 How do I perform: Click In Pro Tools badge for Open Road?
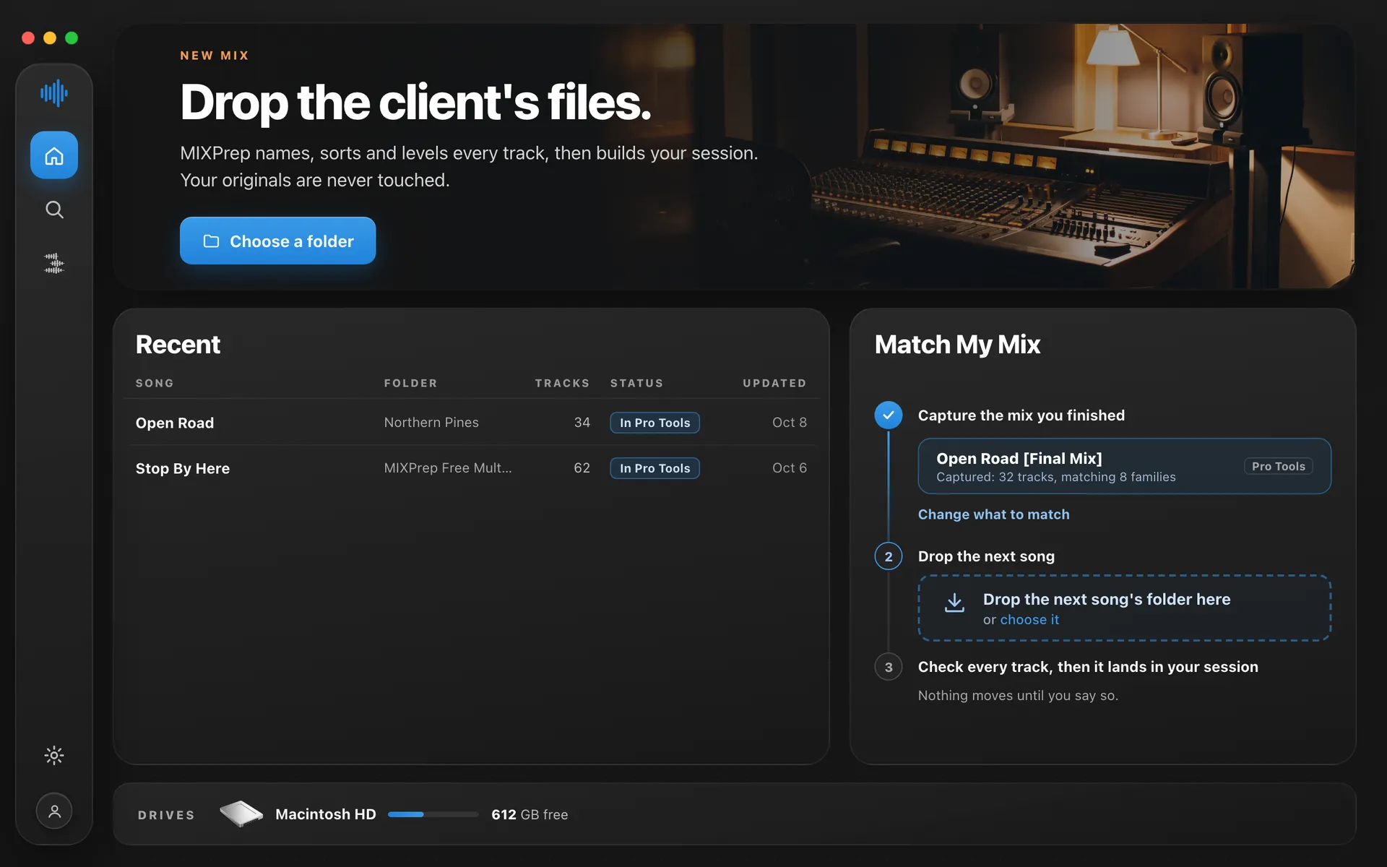tap(654, 423)
